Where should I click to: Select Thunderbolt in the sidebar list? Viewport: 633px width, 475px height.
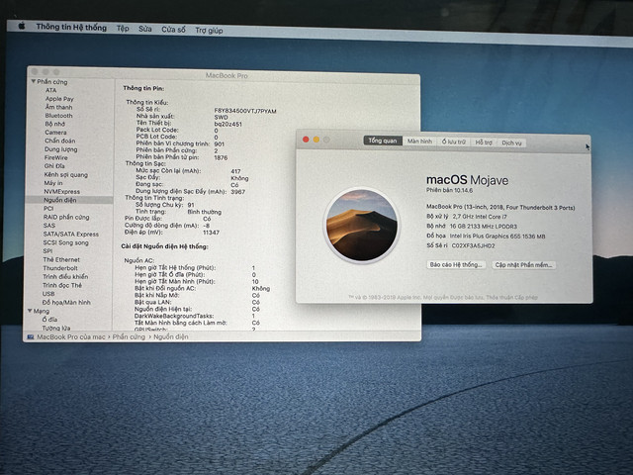pyautogui.click(x=60, y=268)
